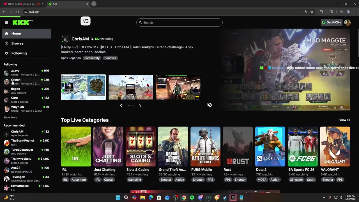
Task: Select the MOBA tag under Dota 2
Action: [x=262, y=180]
